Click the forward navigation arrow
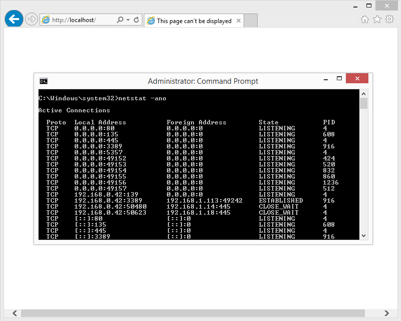Viewport: 401px width, 321px height. tap(32, 19)
